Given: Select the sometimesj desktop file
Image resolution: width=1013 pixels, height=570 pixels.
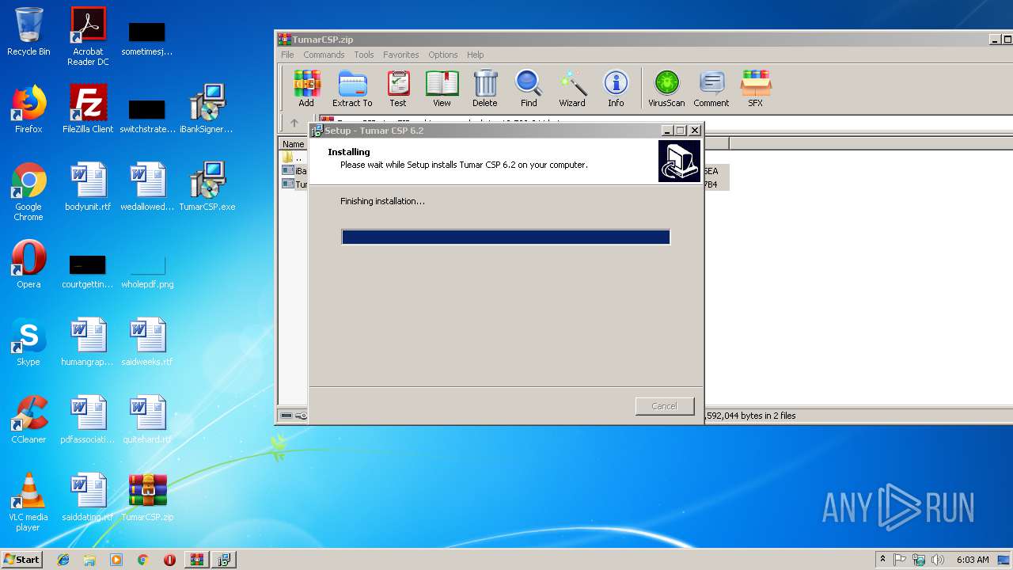Looking at the screenshot, I should pyautogui.click(x=147, y=40).
